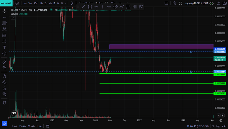Screen dimensions: 228x129
Task: Take a chart snapshot with camera
Action: (225, 3)
